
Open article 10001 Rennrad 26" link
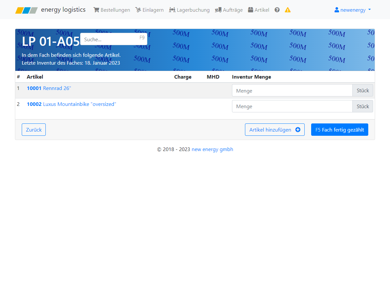pos(49,88)
